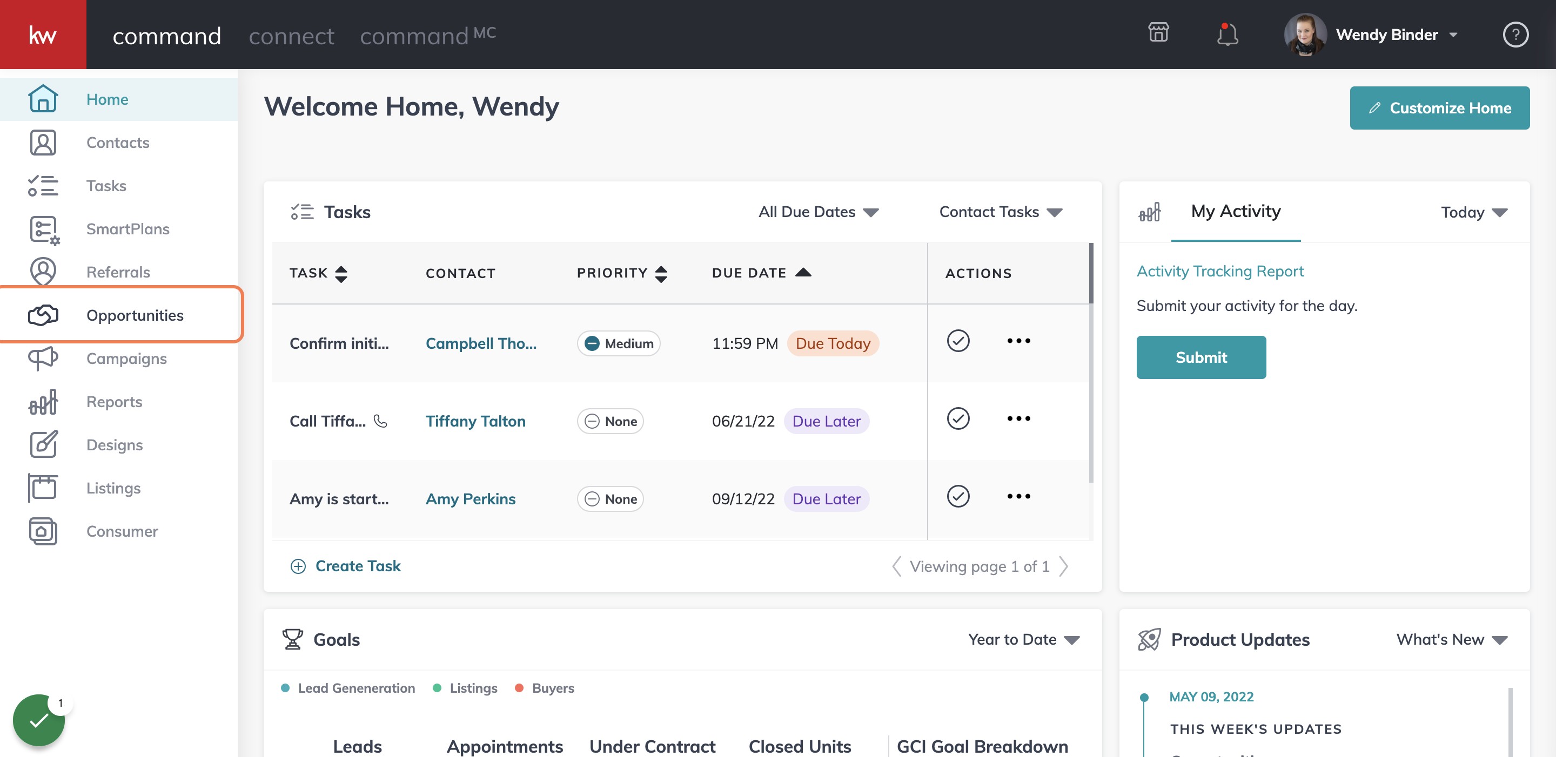Open Contacts from the sidebar
The width and height of the screenshot is (1556, 757).
pyautogui.click(x=118, y=143)
